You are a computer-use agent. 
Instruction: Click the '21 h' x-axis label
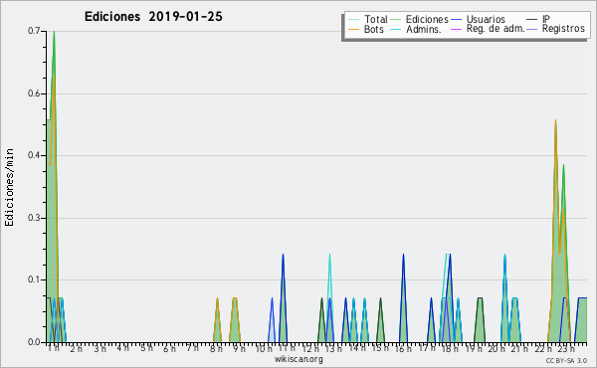(519, 348)
